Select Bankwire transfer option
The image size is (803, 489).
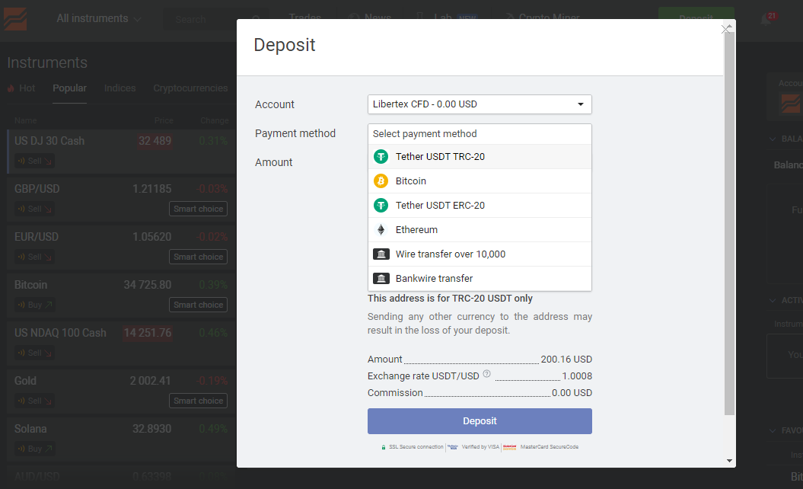click(x=480, y=278)
